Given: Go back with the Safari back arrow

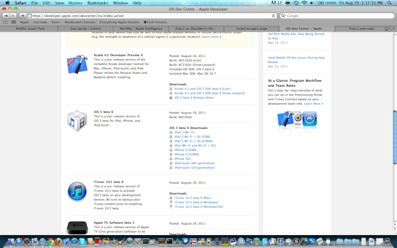Looking at the screenshot, I should 6,16.
